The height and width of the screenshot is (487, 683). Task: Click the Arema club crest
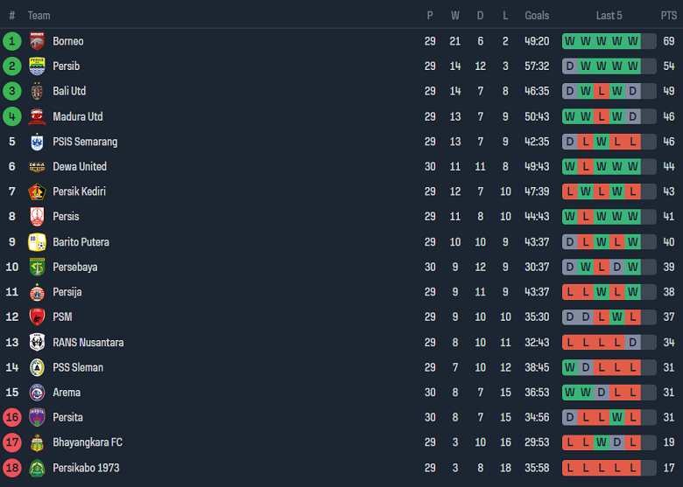tap(37, 393)
